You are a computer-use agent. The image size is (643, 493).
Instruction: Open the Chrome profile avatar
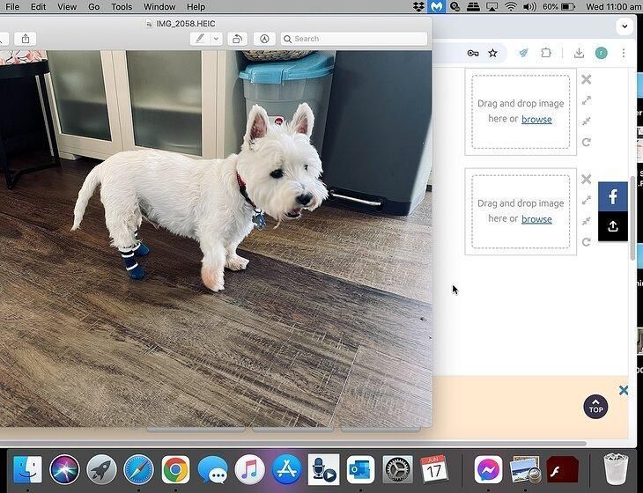[x=602, y=53]
